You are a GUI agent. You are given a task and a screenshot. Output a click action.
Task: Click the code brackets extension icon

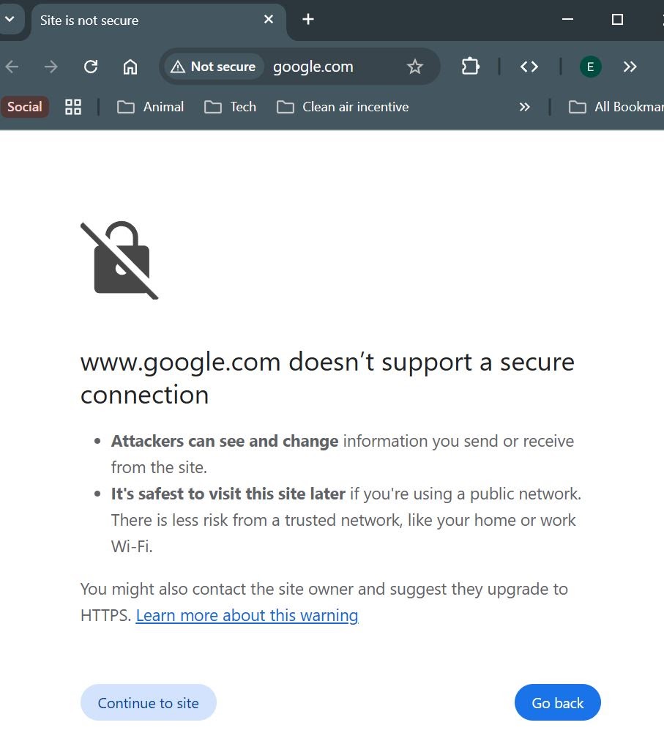(x=529, y=67)
